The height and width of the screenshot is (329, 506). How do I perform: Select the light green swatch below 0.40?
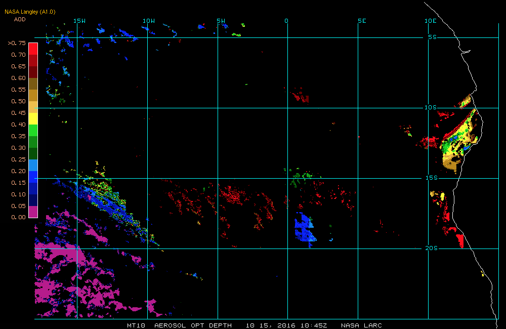[33, 130]
